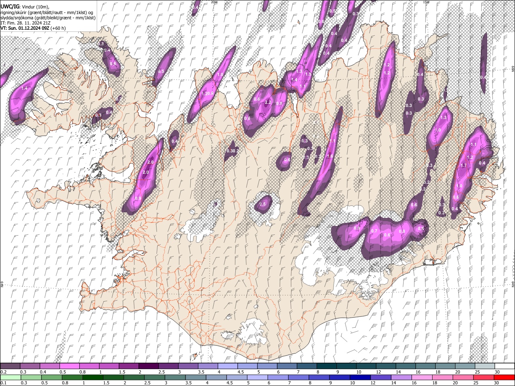The width and height of the screenshot is (515, 386).
Task: Select the red-pink swatch at 25 on green scale
Action: pos(484,378)
